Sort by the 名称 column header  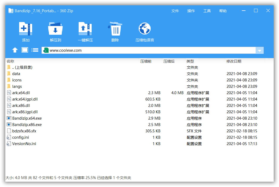tap(10, 61)
